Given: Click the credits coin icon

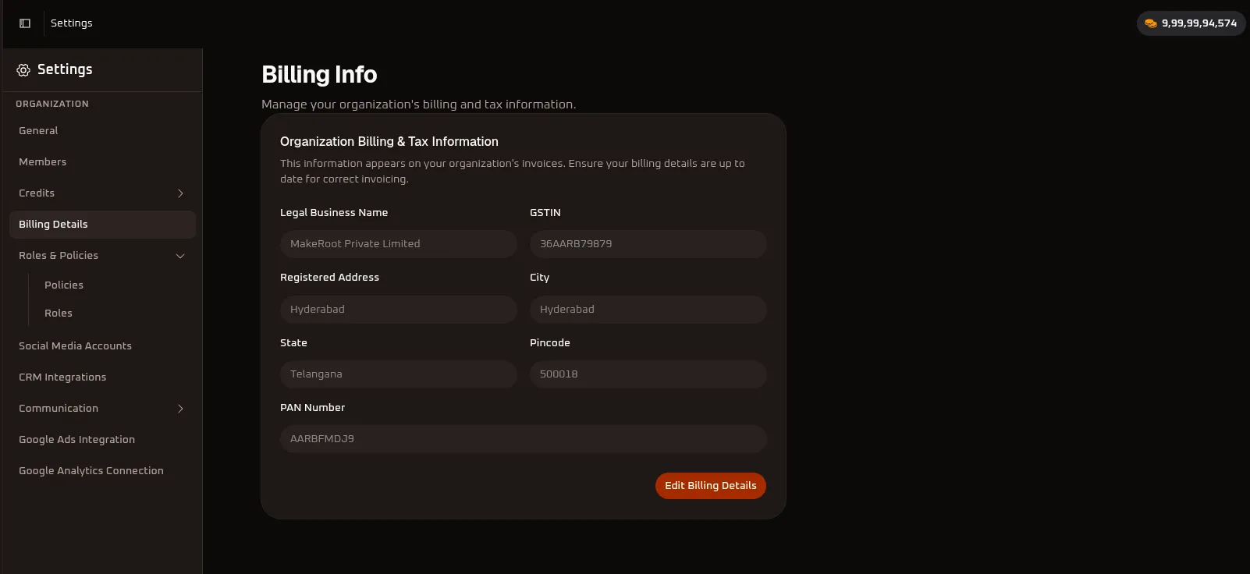Looking at the screenshot, I should 1150,23.
